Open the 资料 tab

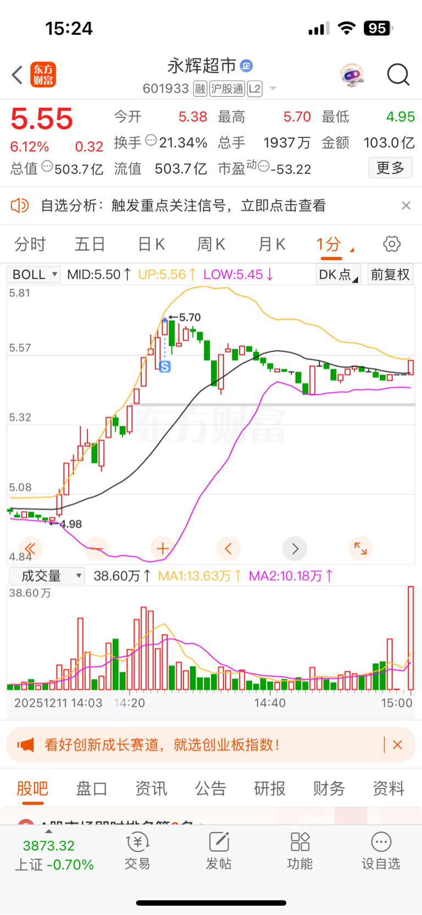[388, 788]
